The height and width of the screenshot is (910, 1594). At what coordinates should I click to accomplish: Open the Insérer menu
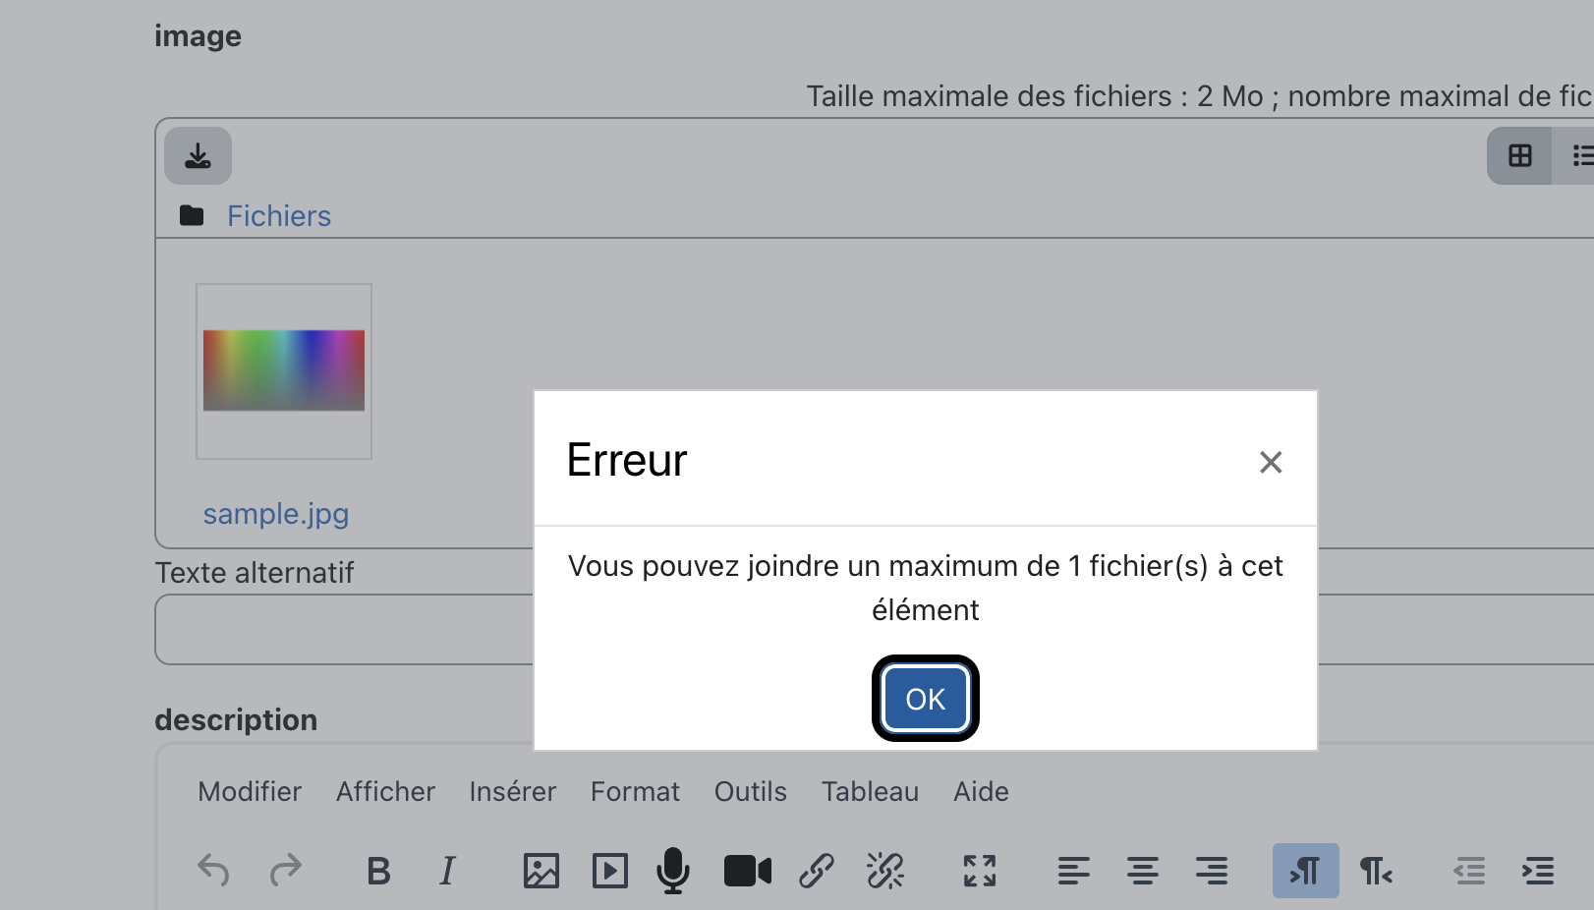513,792
